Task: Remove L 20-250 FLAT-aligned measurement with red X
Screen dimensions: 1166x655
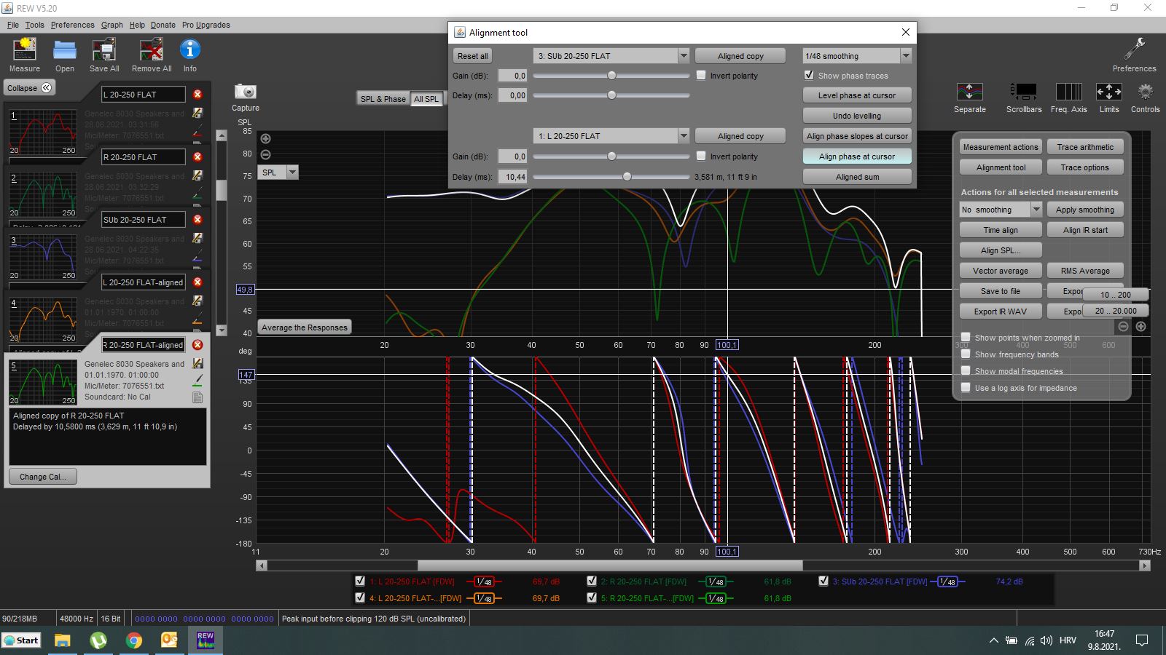Action: pyautogui.click(x=197, y=282)
